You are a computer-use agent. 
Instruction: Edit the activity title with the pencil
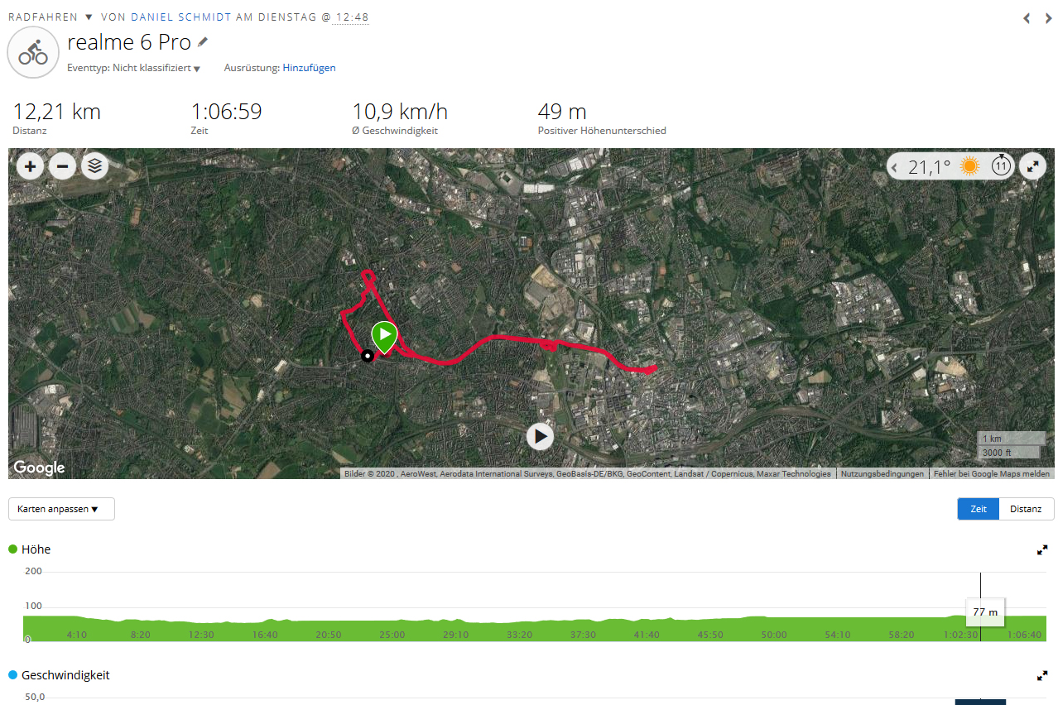point(203,42)
